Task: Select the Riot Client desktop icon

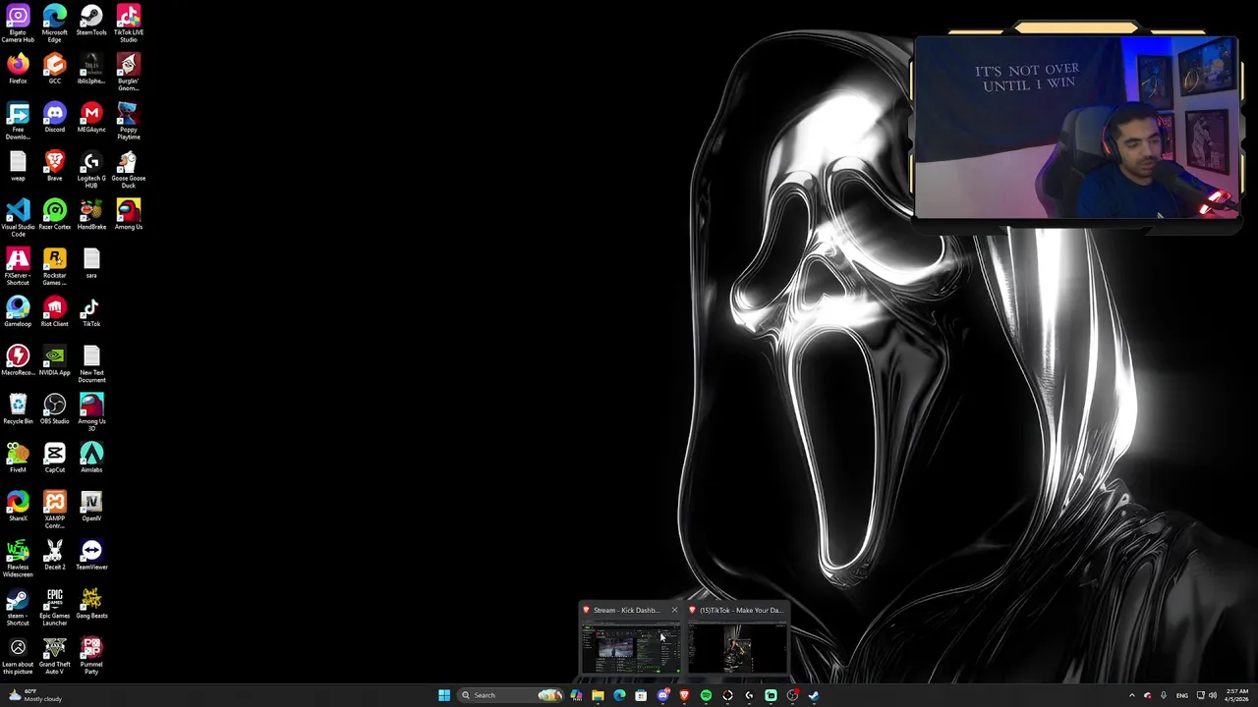Action: pyautogui.click(x=54, y=311)
